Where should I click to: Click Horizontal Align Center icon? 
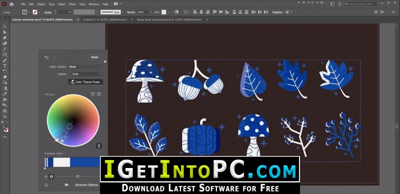pyautogui.click(x=201, y=12)
